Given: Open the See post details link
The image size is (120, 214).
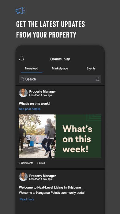Looking at the screenshot, I should click(30, 109).
